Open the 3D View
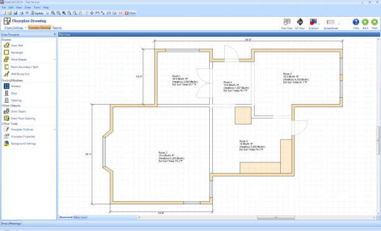381x231 pixels. coord(300,24)
